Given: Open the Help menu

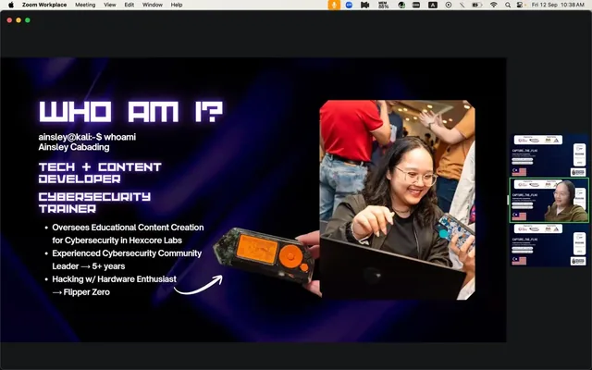Looking at the screenshot, I should tap(177, 5).
